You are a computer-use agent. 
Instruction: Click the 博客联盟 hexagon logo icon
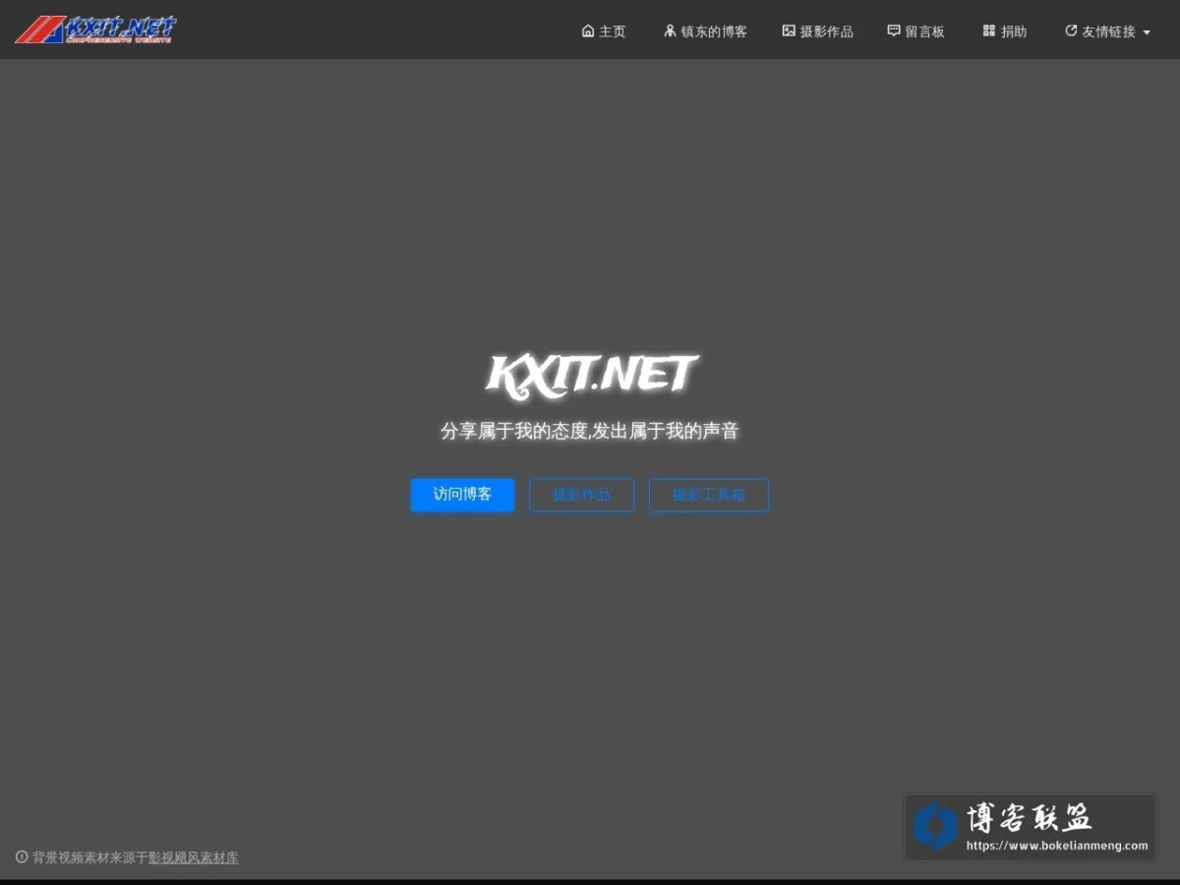pos(935,826)
